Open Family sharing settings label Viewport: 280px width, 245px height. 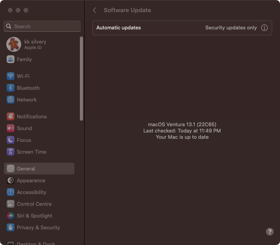coord(24,59)
